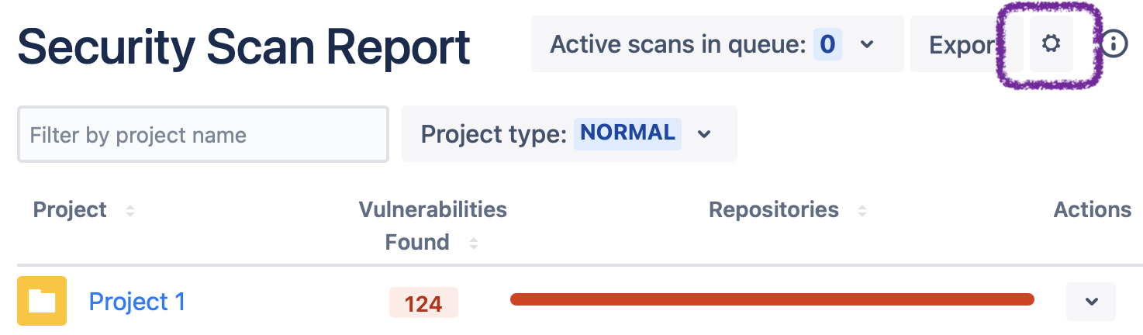The image size is (1143, 335).
Task: Click the info circle icon
Action: (1114, 44)
